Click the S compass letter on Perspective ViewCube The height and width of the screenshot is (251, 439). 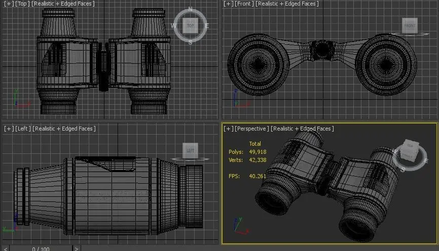click(x=403, y=170)
